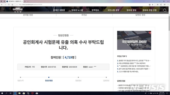Open the browser home page icon
170x95 pixels.
coord(12,4)
